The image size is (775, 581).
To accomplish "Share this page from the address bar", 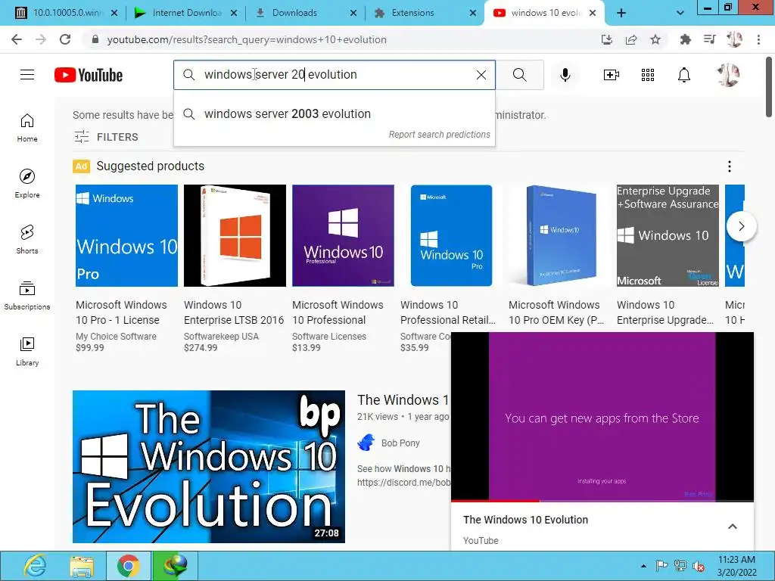I will 631,39.
